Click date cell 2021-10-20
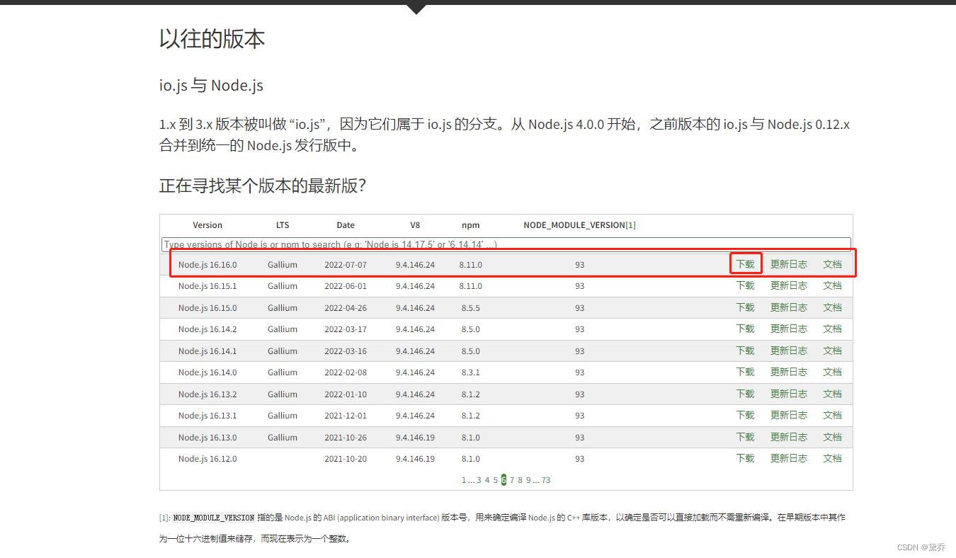The image size is (956, 558). point(346,459)
